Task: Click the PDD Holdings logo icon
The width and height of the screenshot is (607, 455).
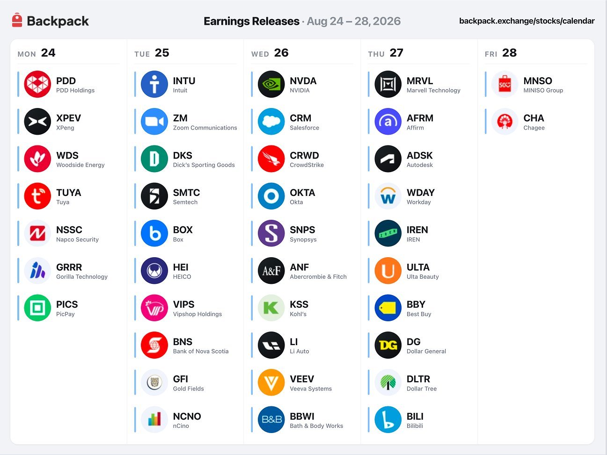Action: [37, 84]
